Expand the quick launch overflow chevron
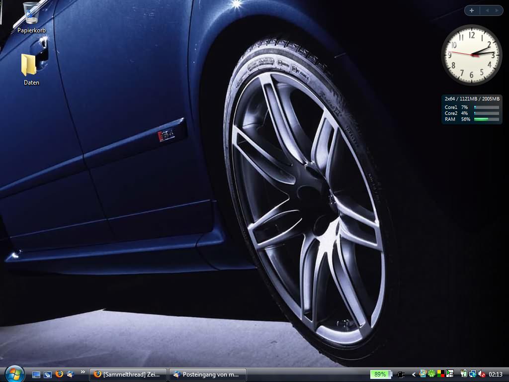Screen dimensions: 509x382 tap(83, 372)
